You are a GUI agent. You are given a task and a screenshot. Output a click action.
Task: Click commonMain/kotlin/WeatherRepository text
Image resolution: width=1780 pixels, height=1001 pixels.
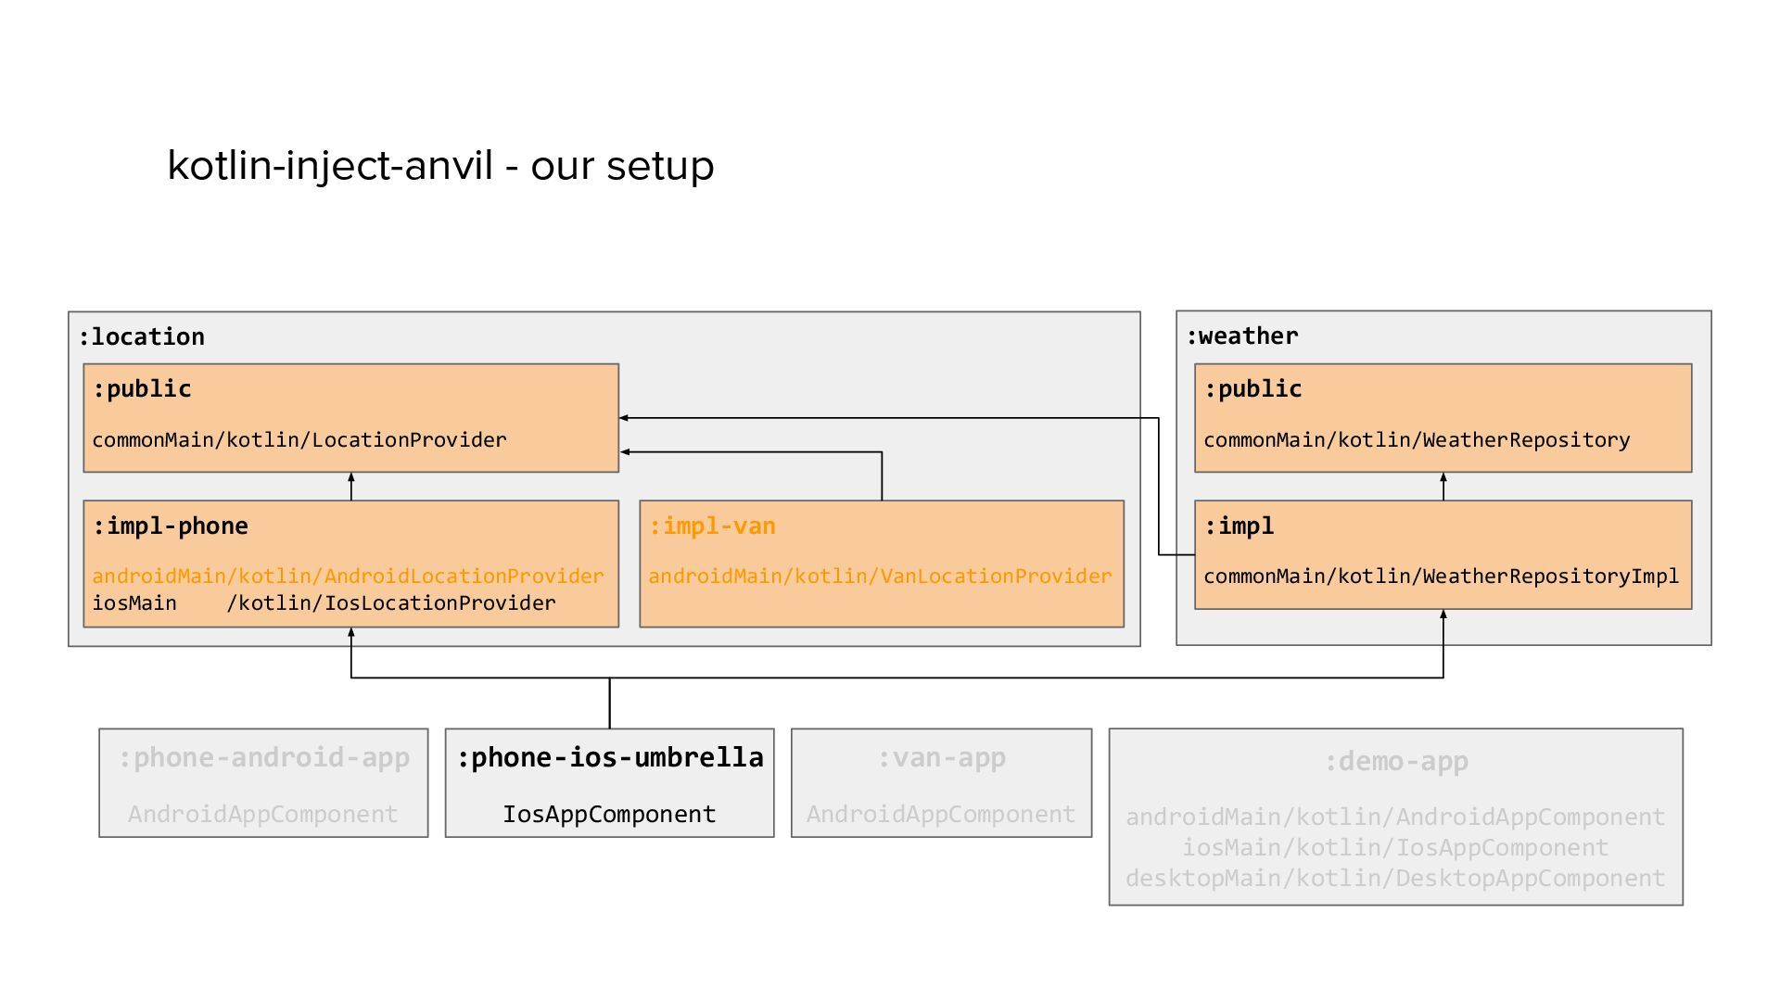(1417, 440)
